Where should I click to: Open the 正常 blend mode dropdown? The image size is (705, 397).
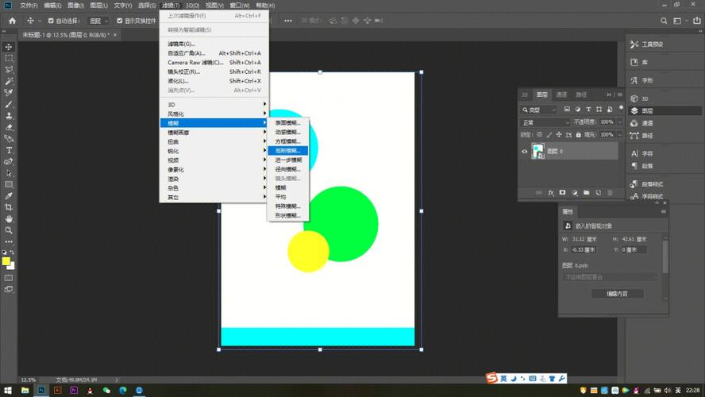coord(545,122)
